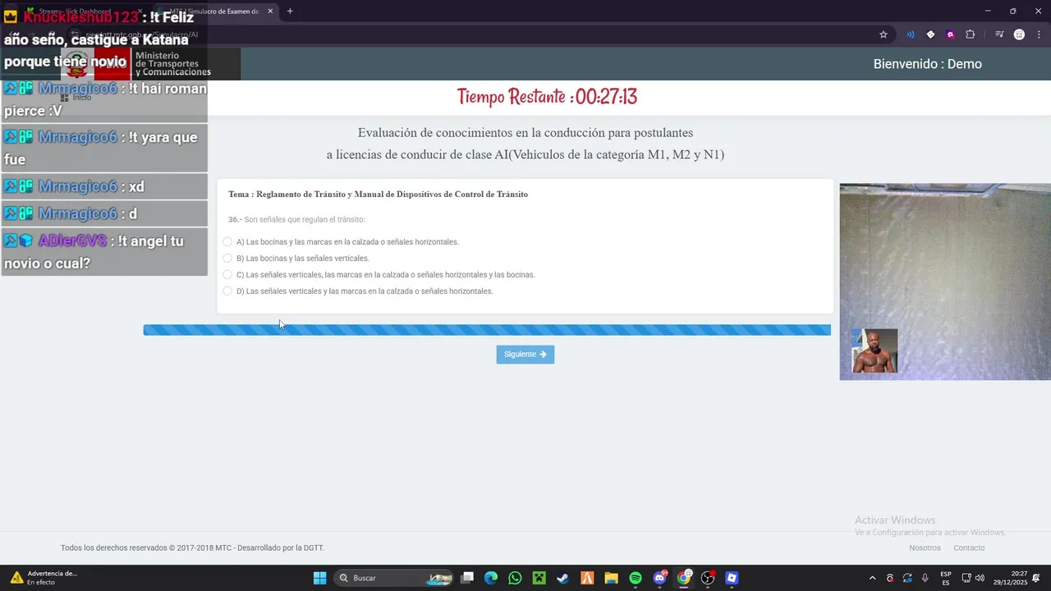Click the small shirtless man thumbnail
The height and width of the screenshot is (591, 1051).
point(874,350)
